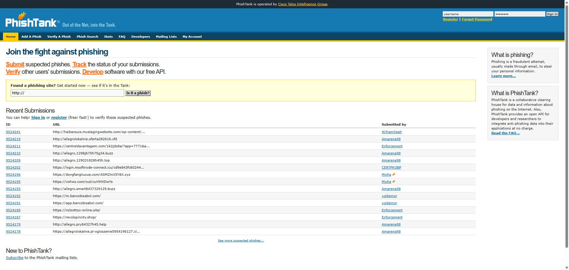Click the Sign In button
Viewport: 569px width, 270px height.
click(552, 14)
